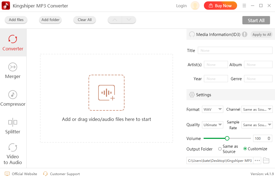
Task: Expand the Channel dropdown
Action: [x=257, y=109]
